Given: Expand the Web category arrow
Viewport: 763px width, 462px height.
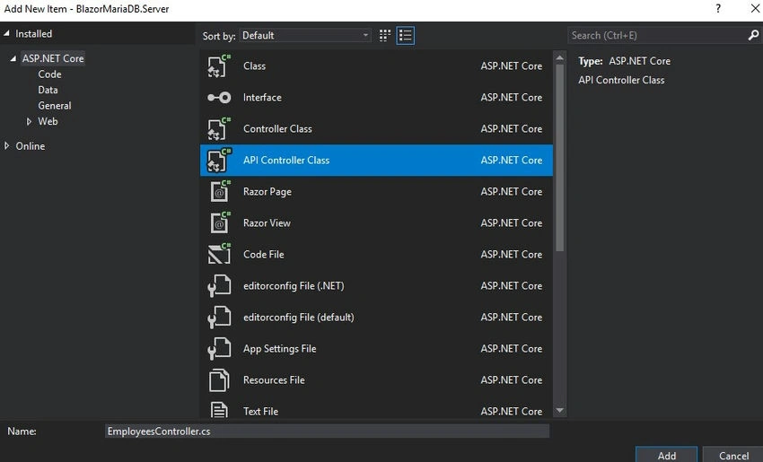Looking at the screenshot, I should click(x=29, y=121).
